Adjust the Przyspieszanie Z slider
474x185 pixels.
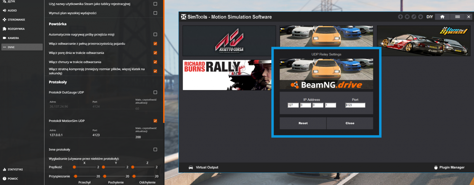point(143,176)
